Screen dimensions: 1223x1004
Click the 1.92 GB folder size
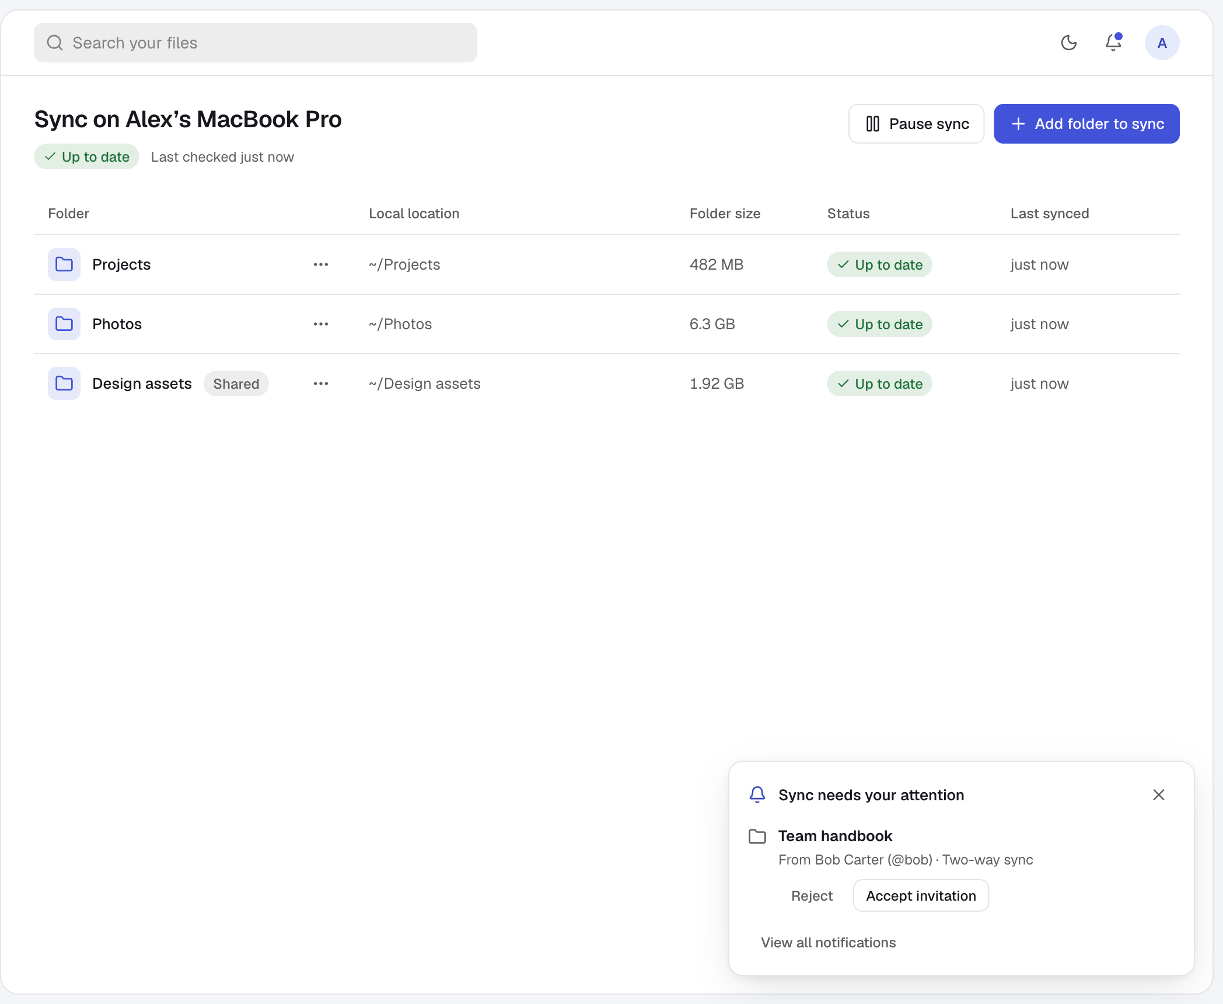click(x=717, y=384)
